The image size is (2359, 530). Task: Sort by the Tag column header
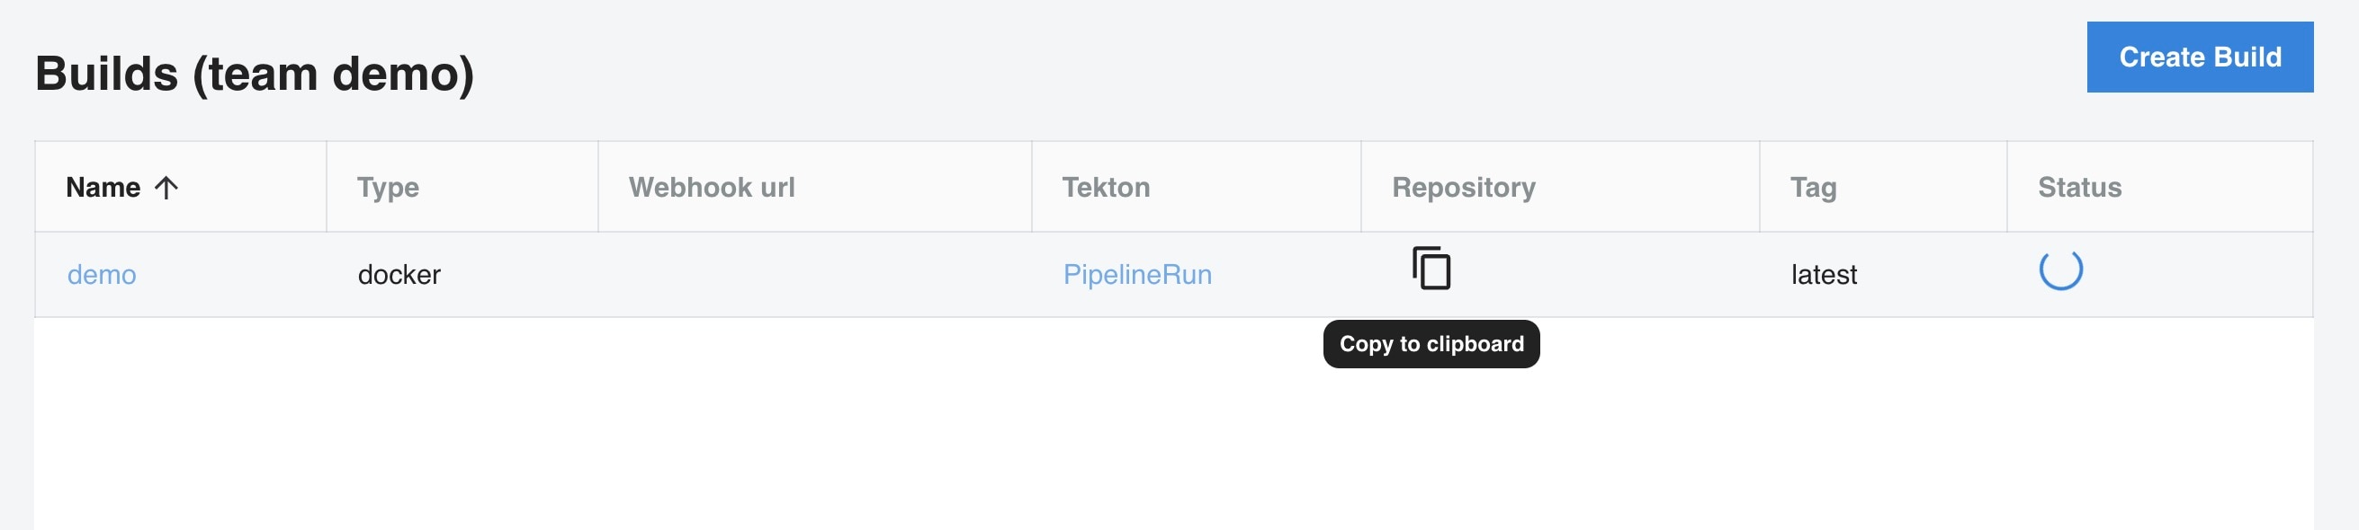point(1813,188)
